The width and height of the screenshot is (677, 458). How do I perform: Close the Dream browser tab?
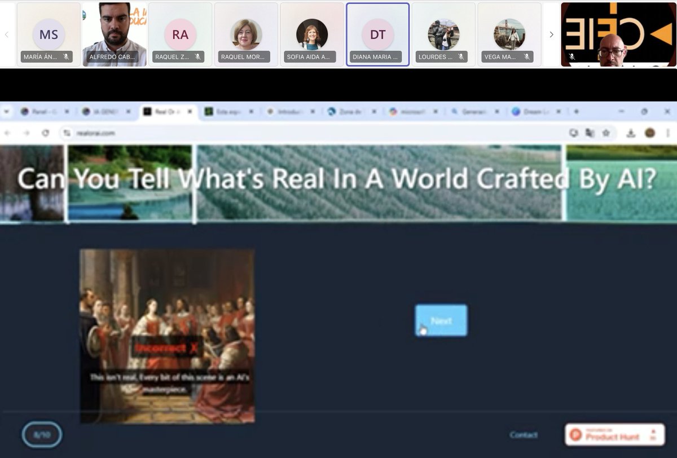[x=559, y=112]
